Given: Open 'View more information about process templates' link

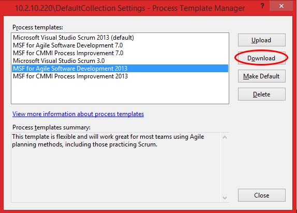Looking at the screenshot, I should pyautogui.click(x=78, y=114).
